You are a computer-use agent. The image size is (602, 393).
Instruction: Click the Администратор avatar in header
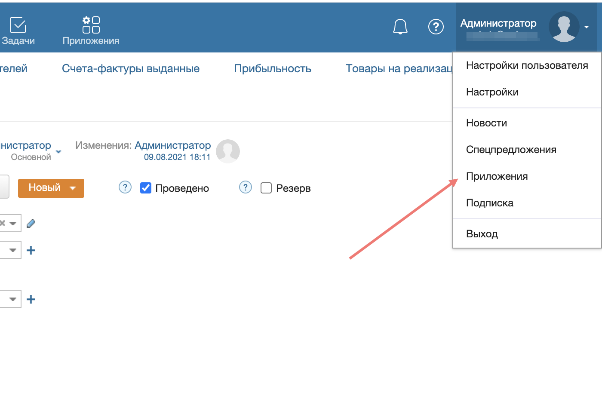click(x=564, y=27)
